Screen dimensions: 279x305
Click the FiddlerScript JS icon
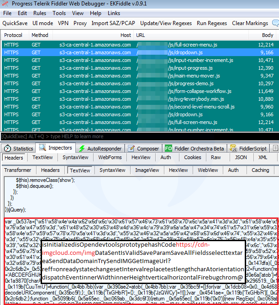(x=234, y=149)
